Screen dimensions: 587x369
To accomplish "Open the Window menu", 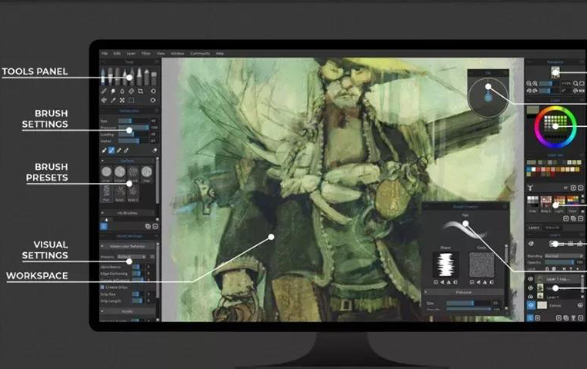I will pyautogui.click(x=178, y=54).
